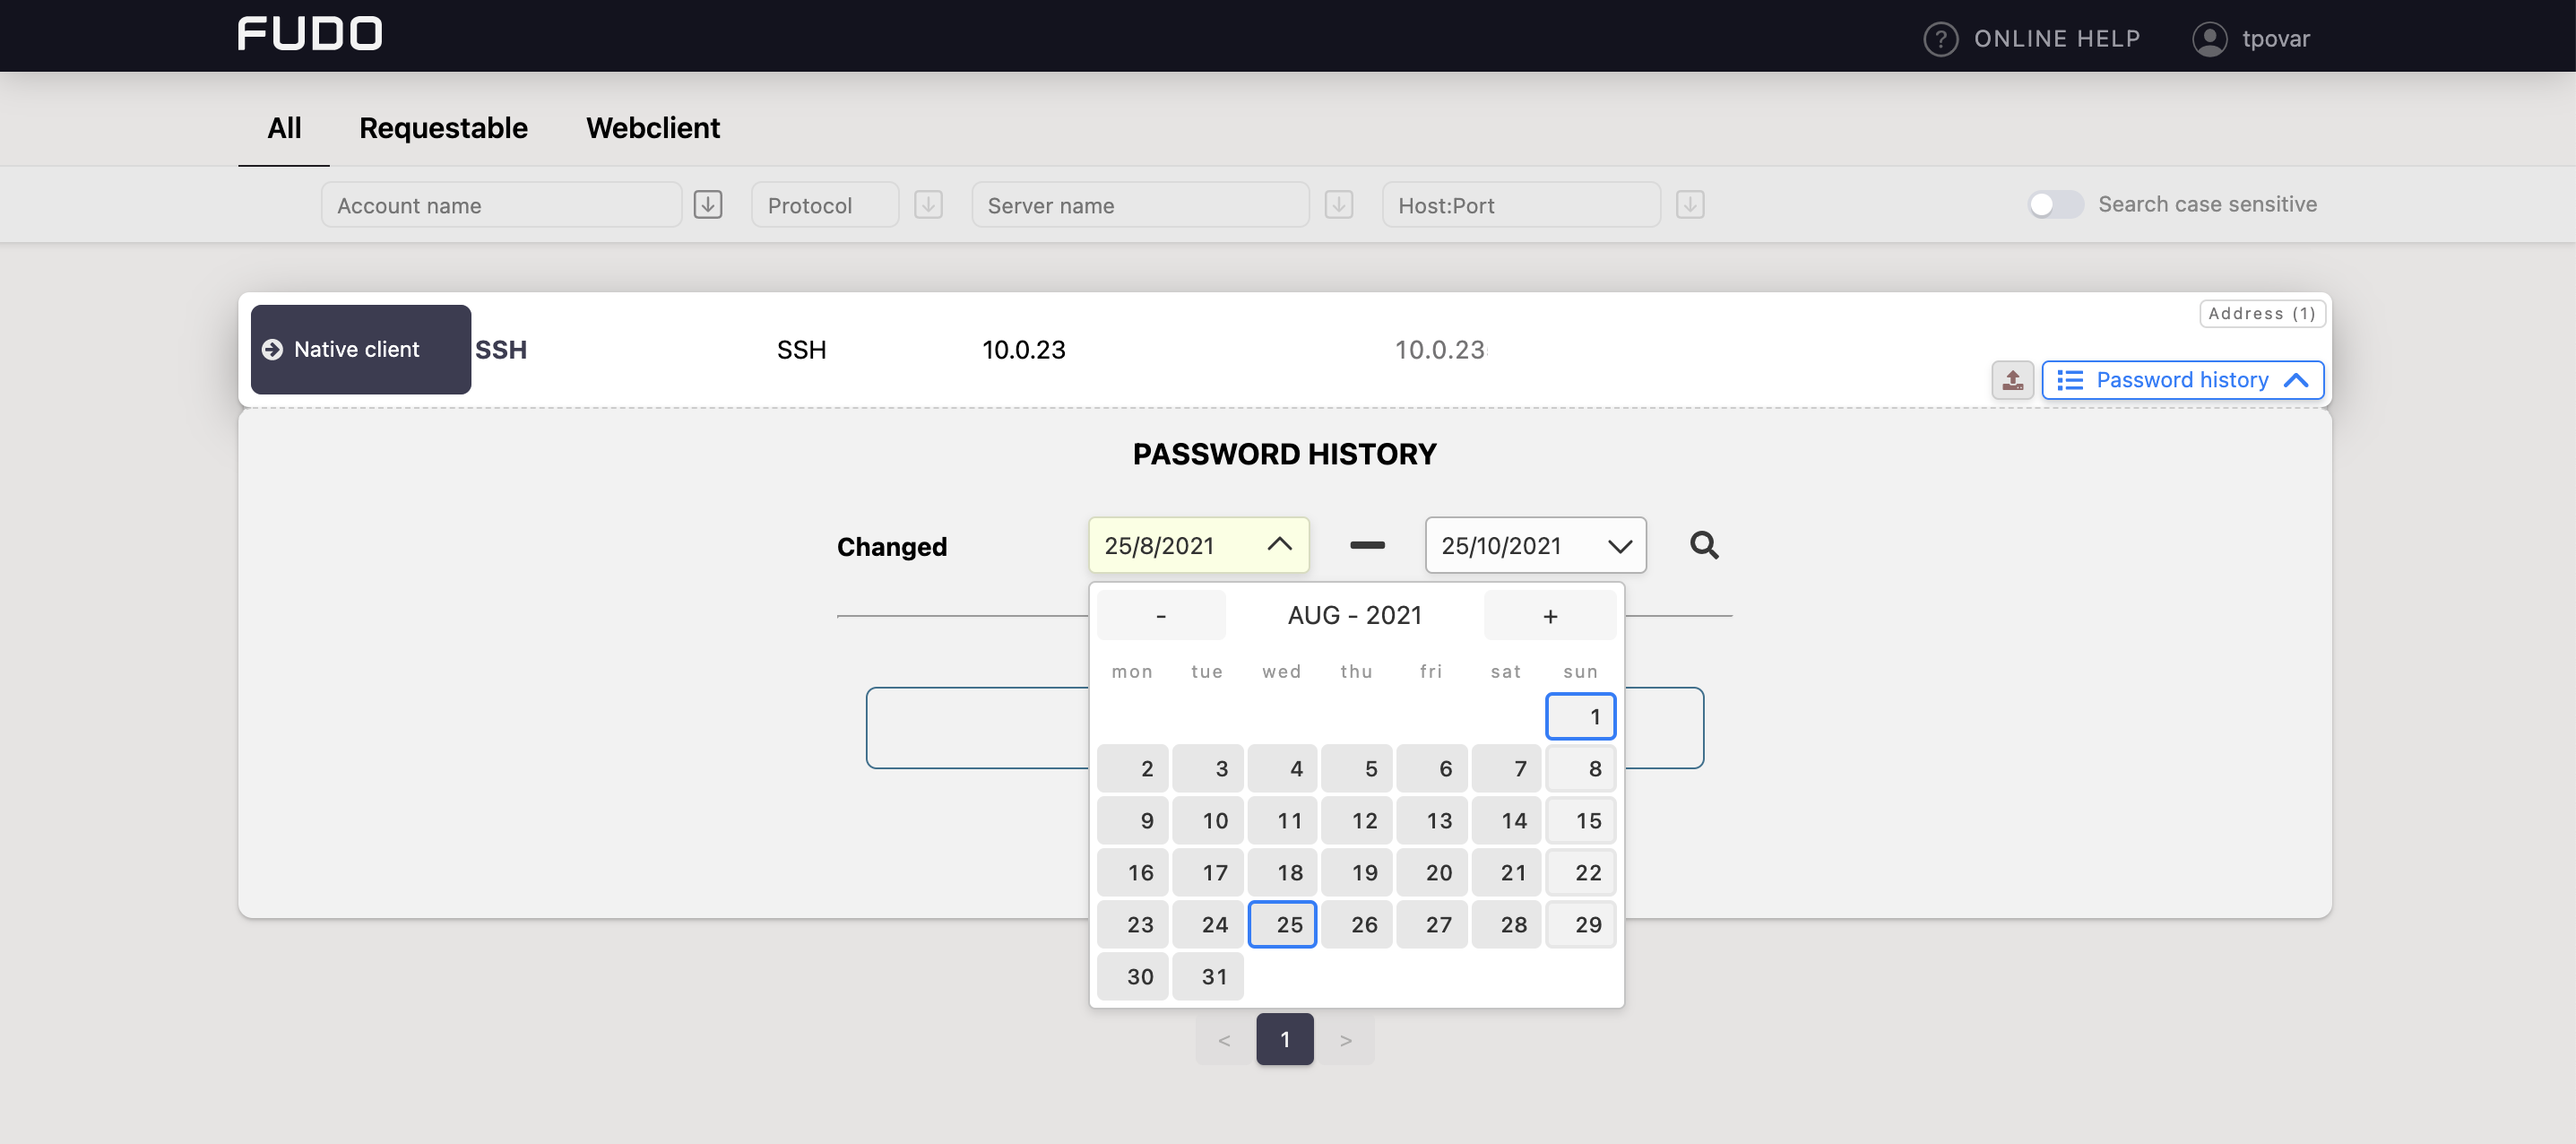Click sort icon next to Host:Port
2576x1144 pixels.
pyautogui.click(x=1690, y=205)
